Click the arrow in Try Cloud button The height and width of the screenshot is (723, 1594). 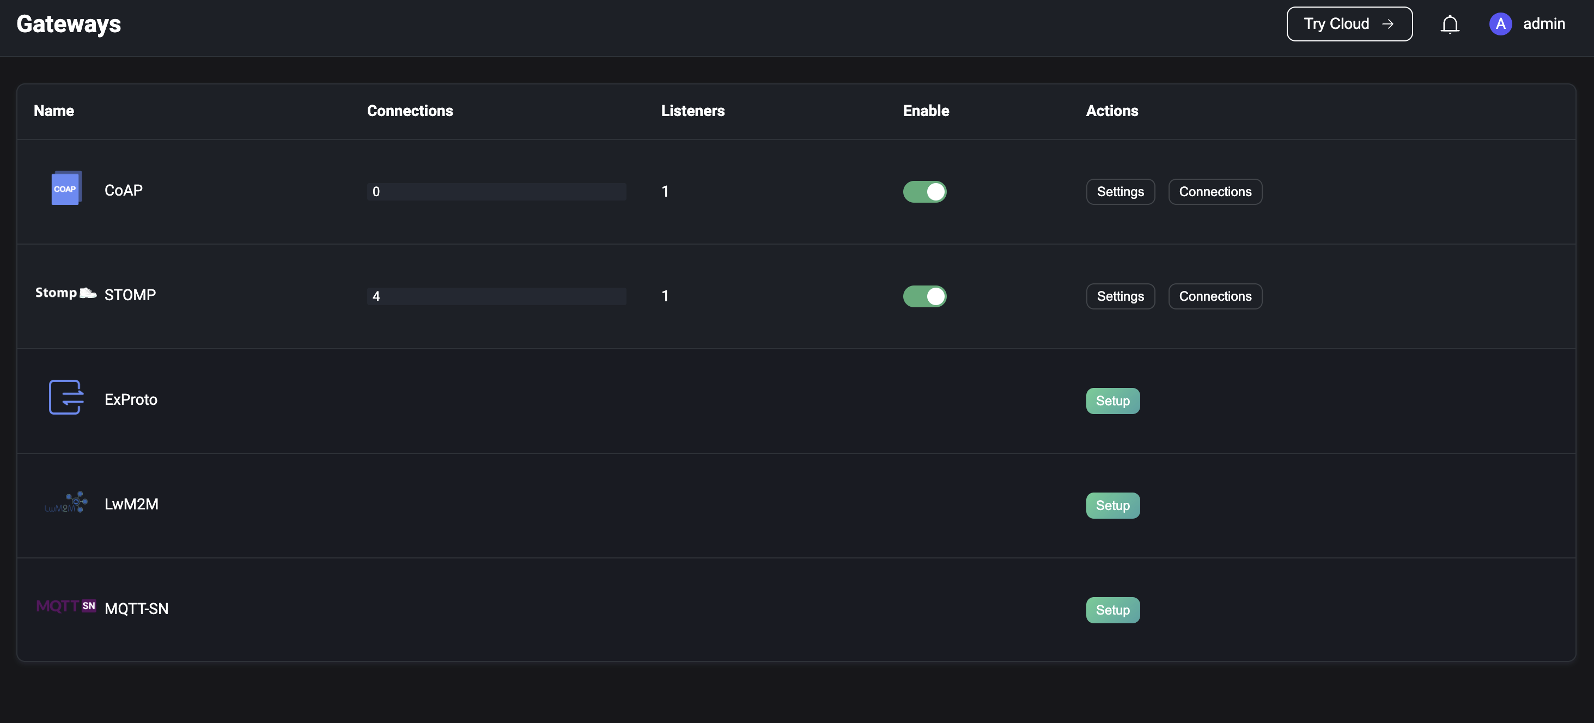point(1388,24)
